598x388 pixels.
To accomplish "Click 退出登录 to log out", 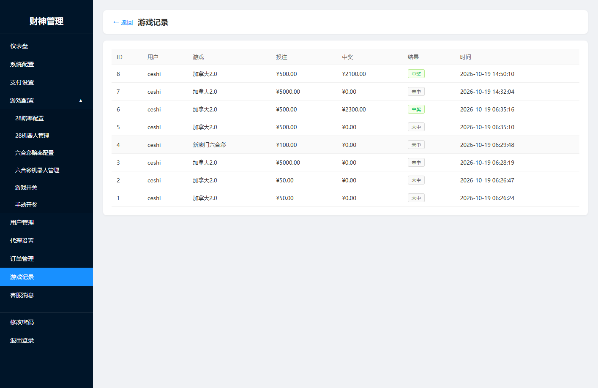I will coord(46,340).
